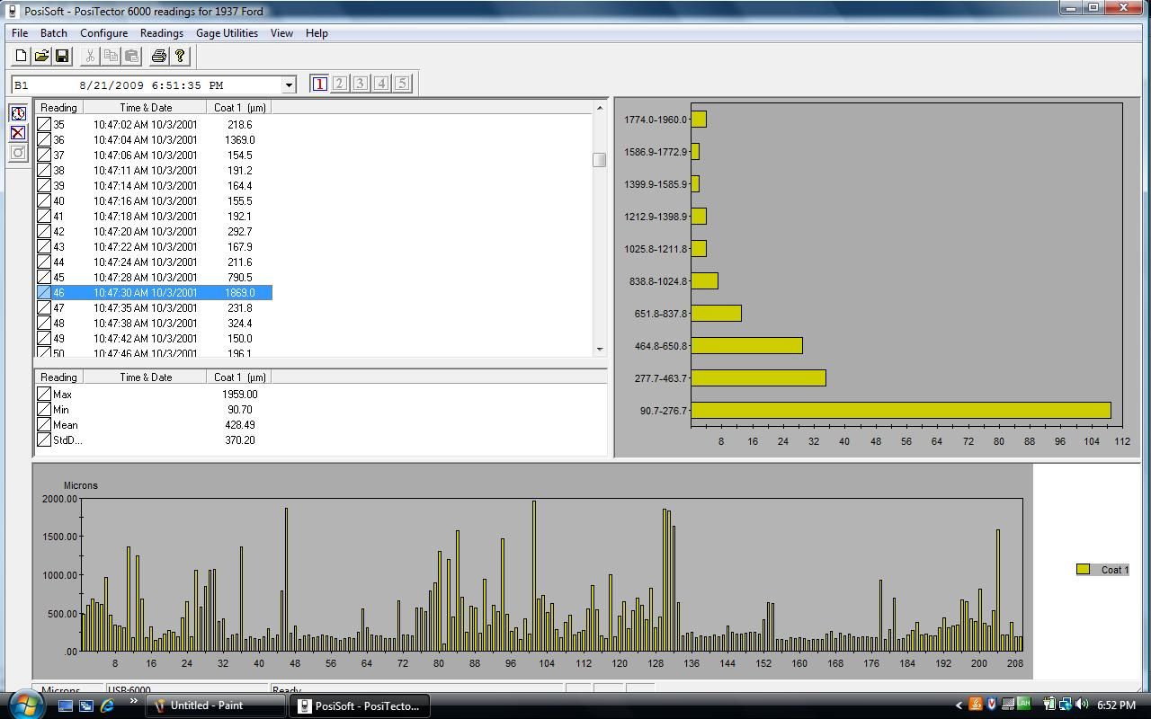This screenshot has width=1151, height=719.
Task: Click the grayed icon below the red X
Action: (18, 153)
